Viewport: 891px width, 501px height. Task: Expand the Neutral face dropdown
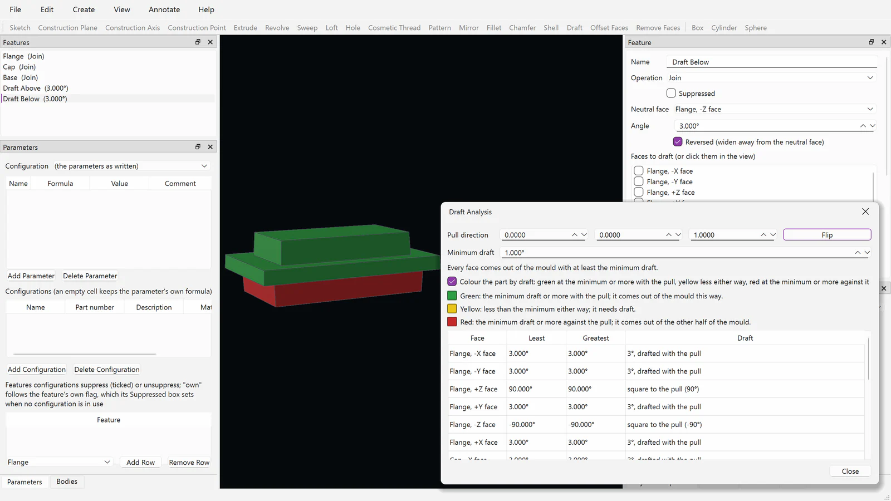click(x=775, y=109)
